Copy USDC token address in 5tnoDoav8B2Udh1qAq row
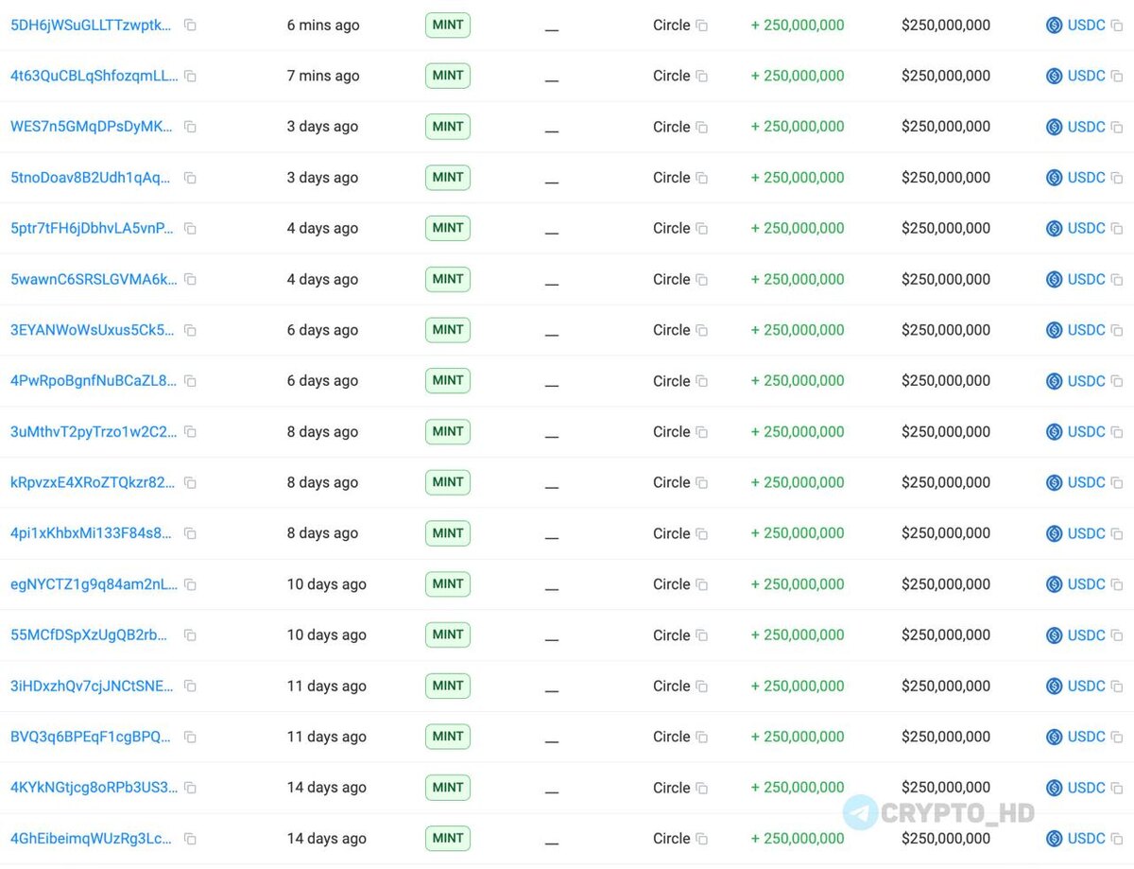 pos(1117,178)
